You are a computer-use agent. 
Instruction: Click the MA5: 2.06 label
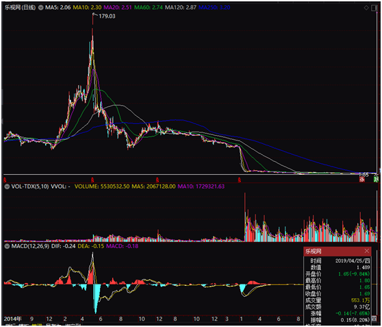pyautogui.click(x=58, y=8)
